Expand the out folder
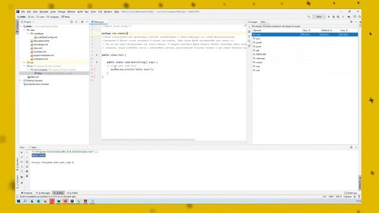The width and height of the screenshot is (379, 213). coord(24,62)
